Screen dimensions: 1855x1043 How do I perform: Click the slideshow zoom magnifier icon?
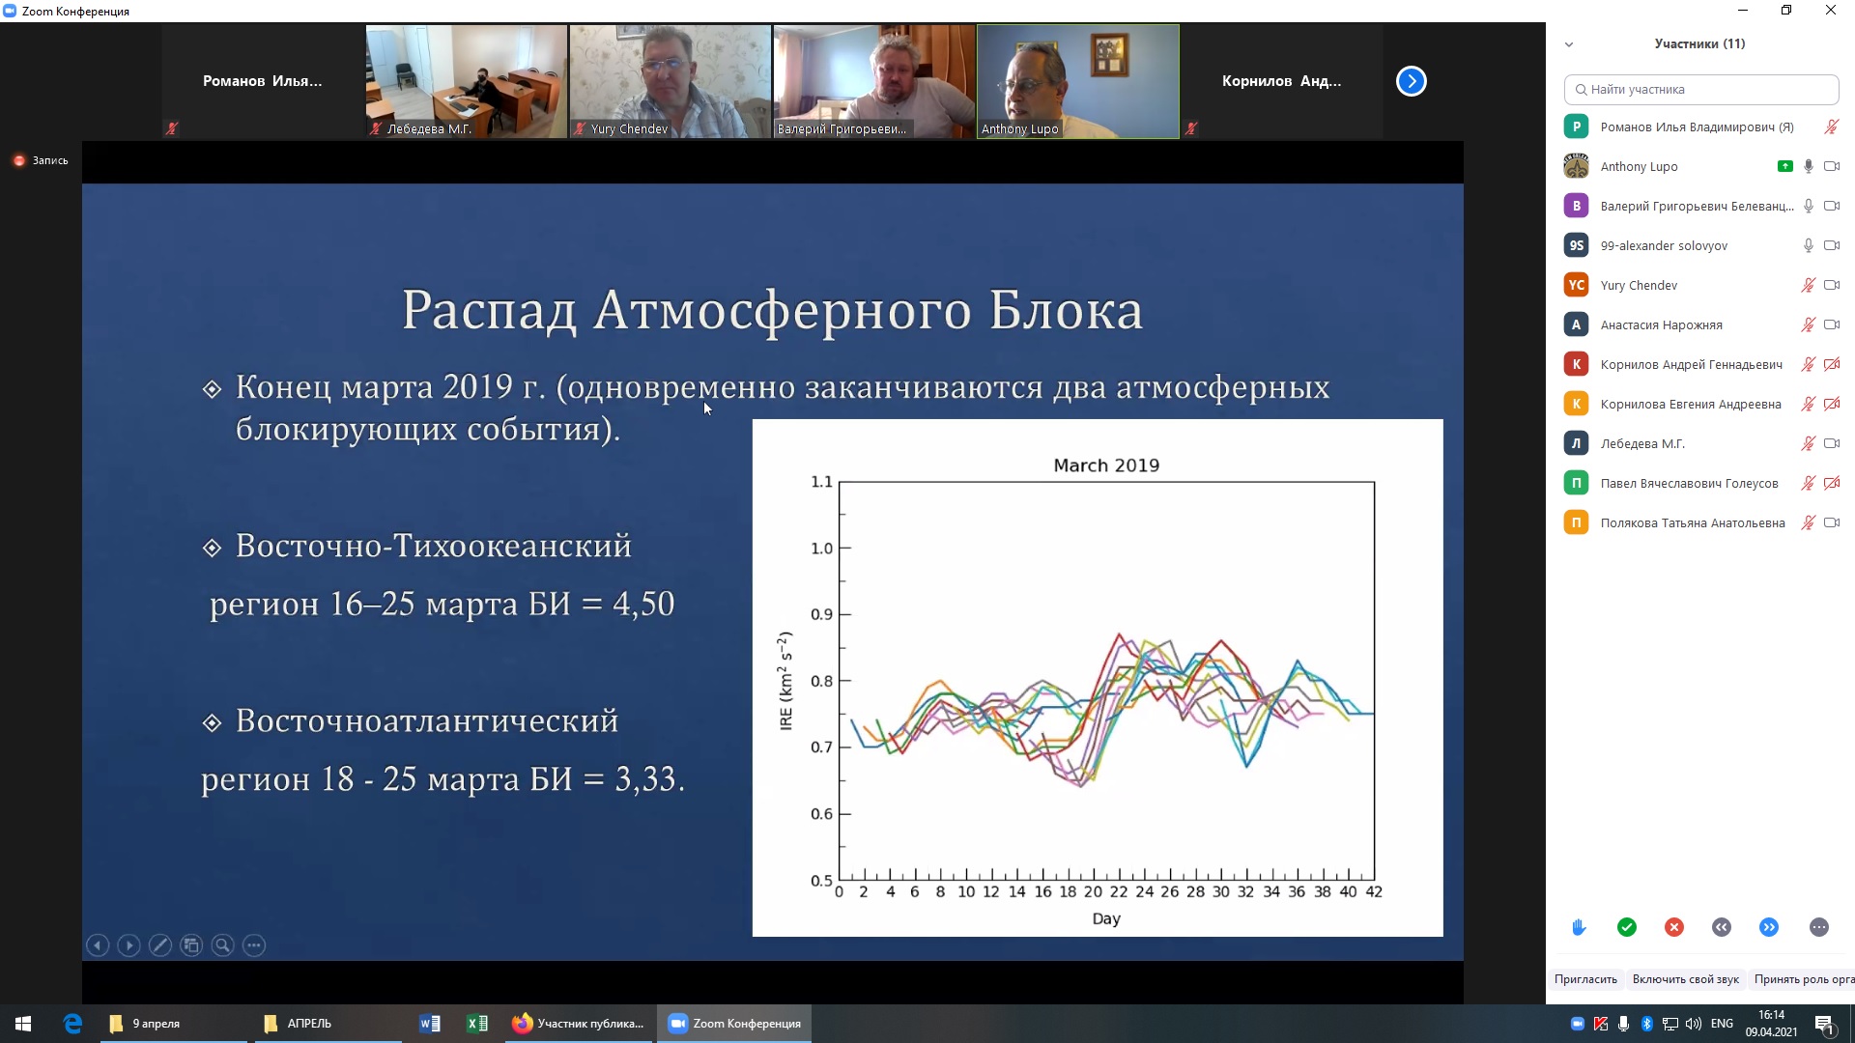222,945
